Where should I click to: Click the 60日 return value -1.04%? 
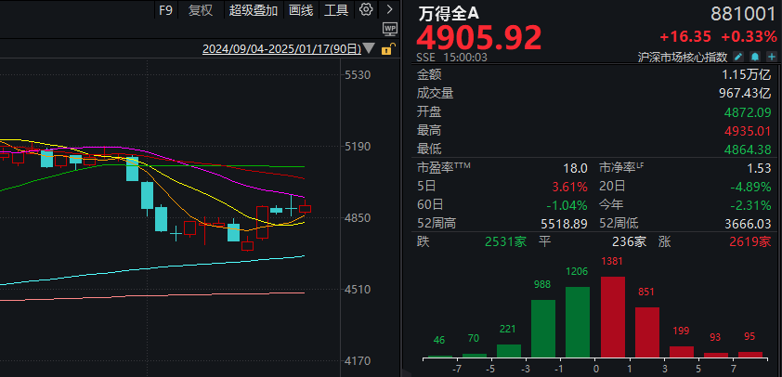pos(567,205)
